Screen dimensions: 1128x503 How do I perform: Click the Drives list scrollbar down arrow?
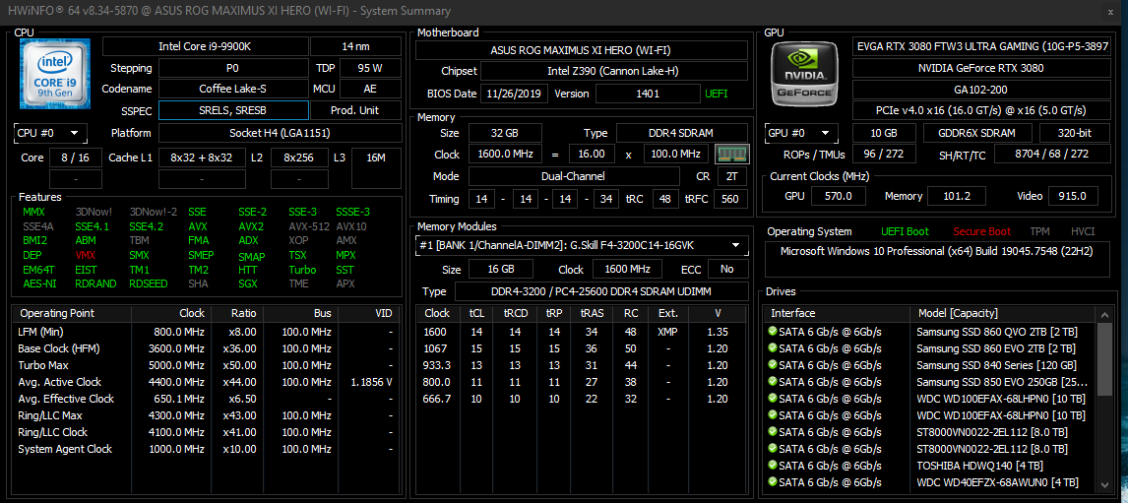pyautogui.click(x=1103, y=486)
